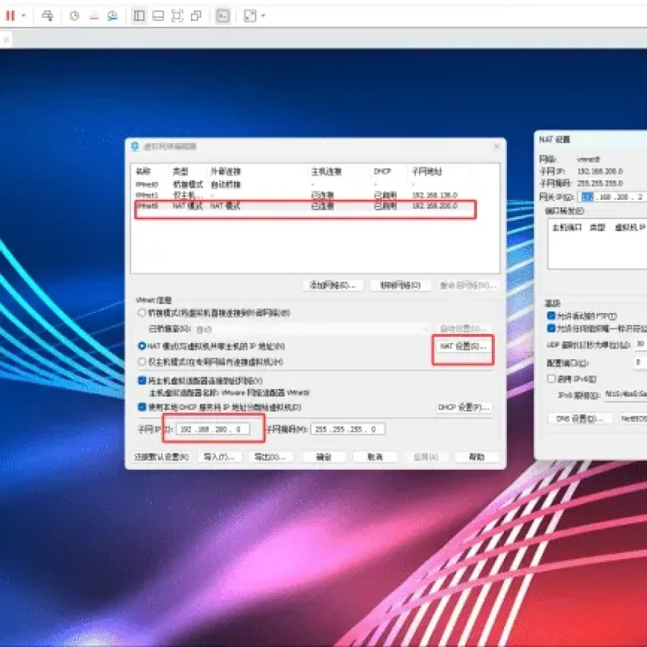
Task: Click the 重命名网络 (Rename Network) button
Action: (468, 285)
